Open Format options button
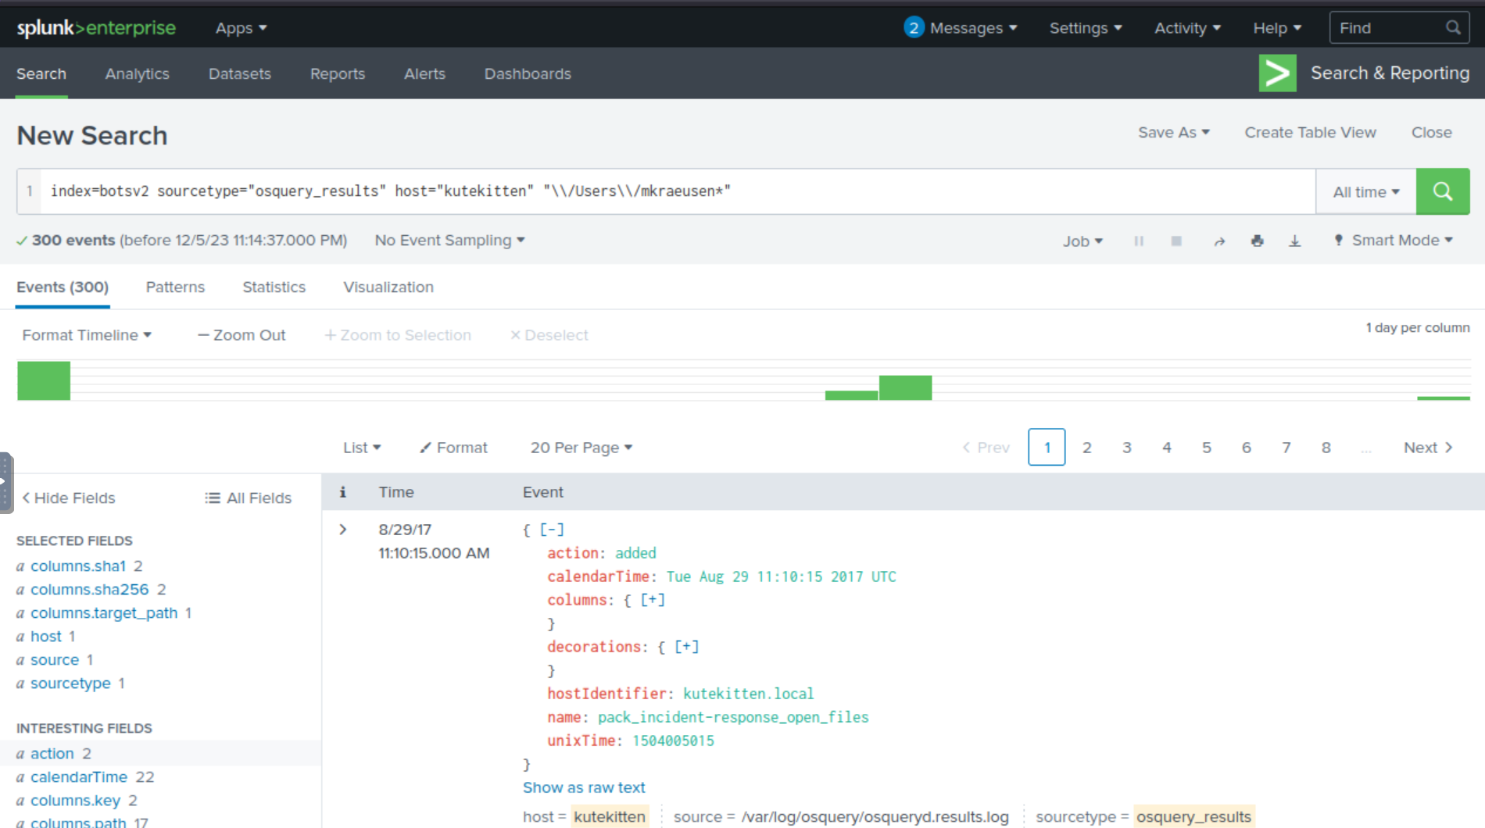This screenshot has width=1485, height=828. [x=453, y=448]
